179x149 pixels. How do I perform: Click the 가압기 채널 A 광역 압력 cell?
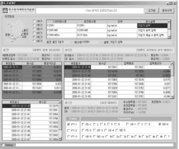(x=153, y=35)
